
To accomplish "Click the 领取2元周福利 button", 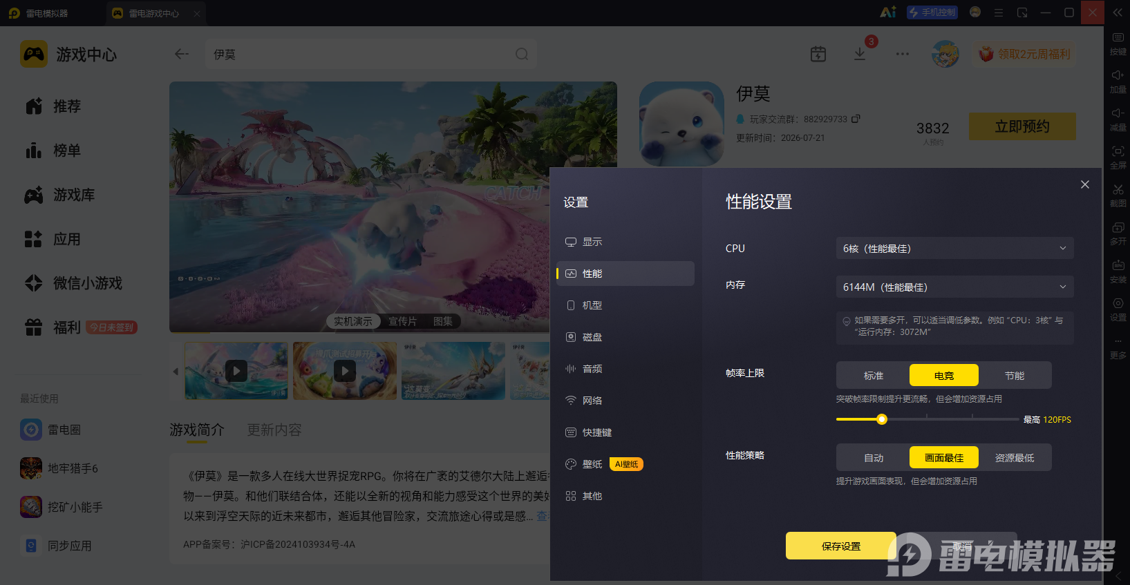I will [1025, 54].
